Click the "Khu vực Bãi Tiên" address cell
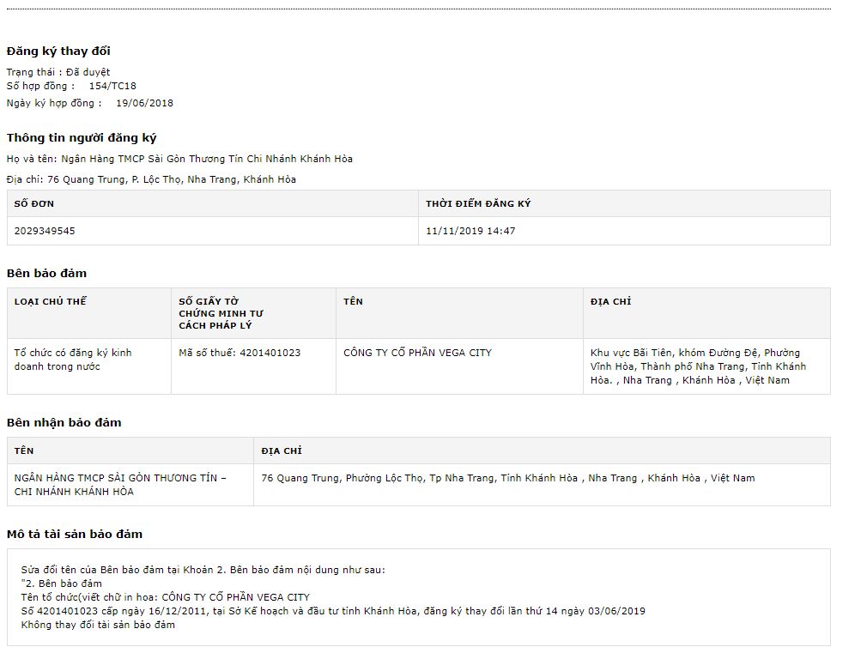Viewport: 867px width, 647px height. pyautogui.click(x=698, y=366)
